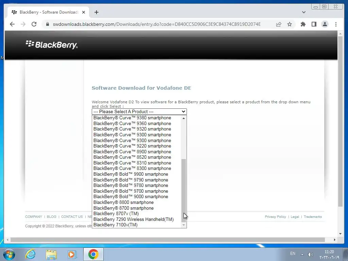This screenshot has height=261, width=348.
Task: Click the dropdown list scroll up arrow
Action: point(184,118)
